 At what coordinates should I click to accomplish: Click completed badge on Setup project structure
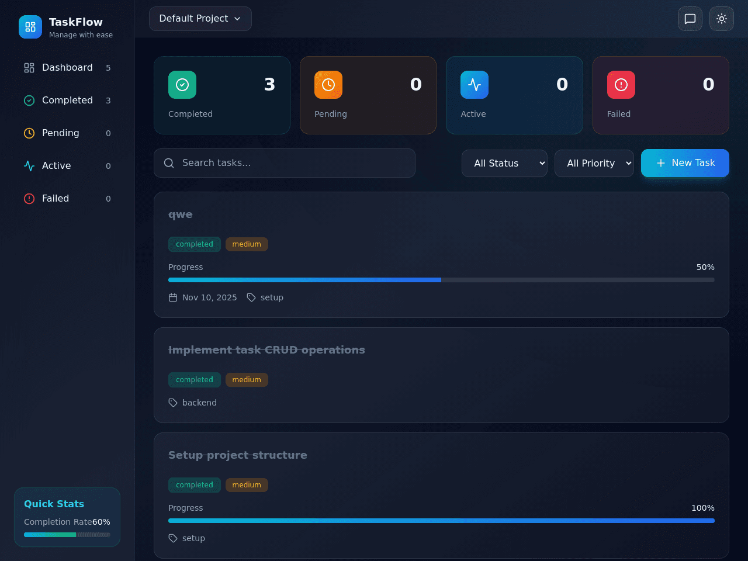coord(195,485)
